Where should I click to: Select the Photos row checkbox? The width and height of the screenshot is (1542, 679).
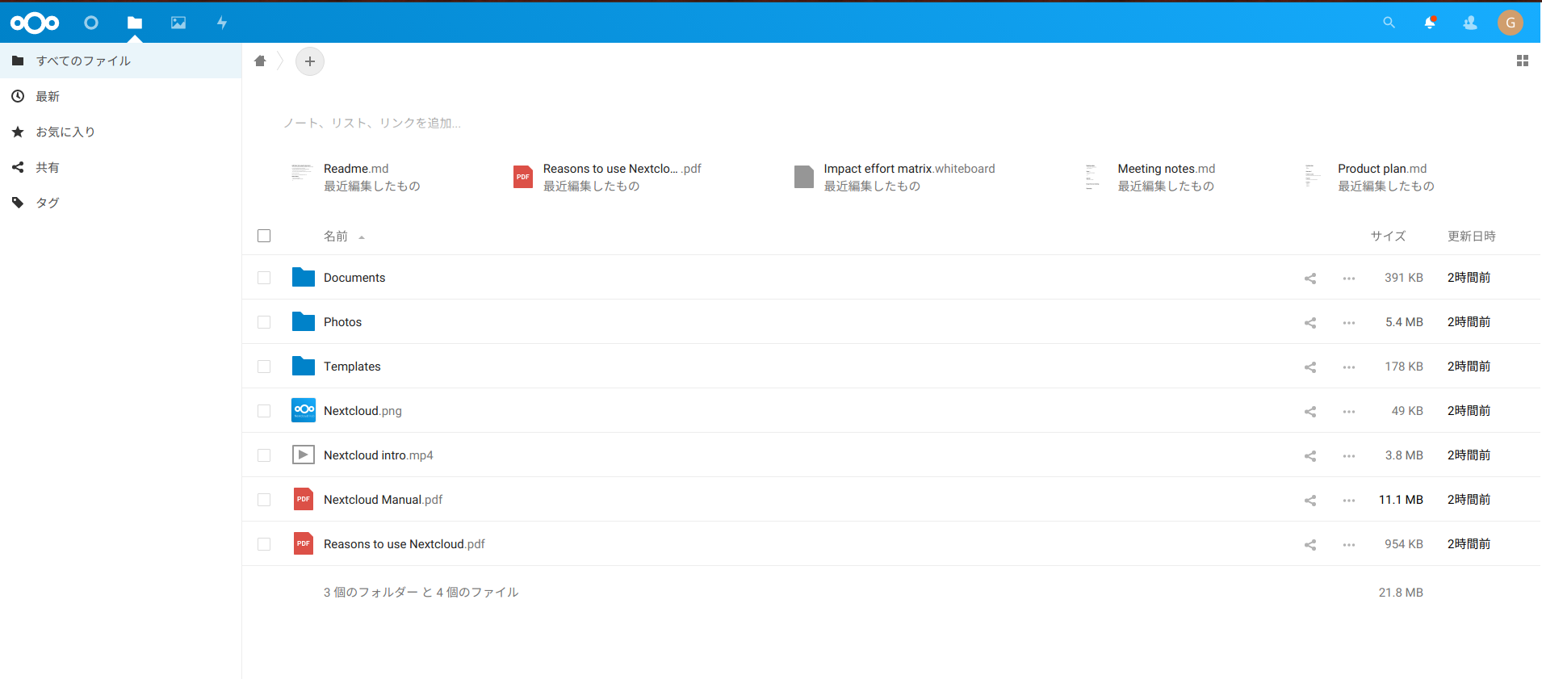coord(264,322)
